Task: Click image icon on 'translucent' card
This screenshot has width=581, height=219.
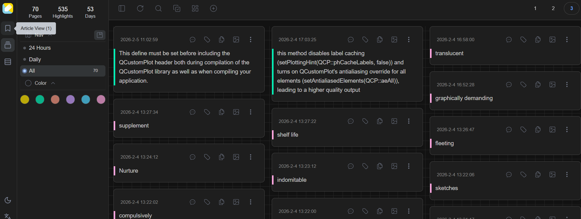Action: pyautogui.click(x=552, y=40)
